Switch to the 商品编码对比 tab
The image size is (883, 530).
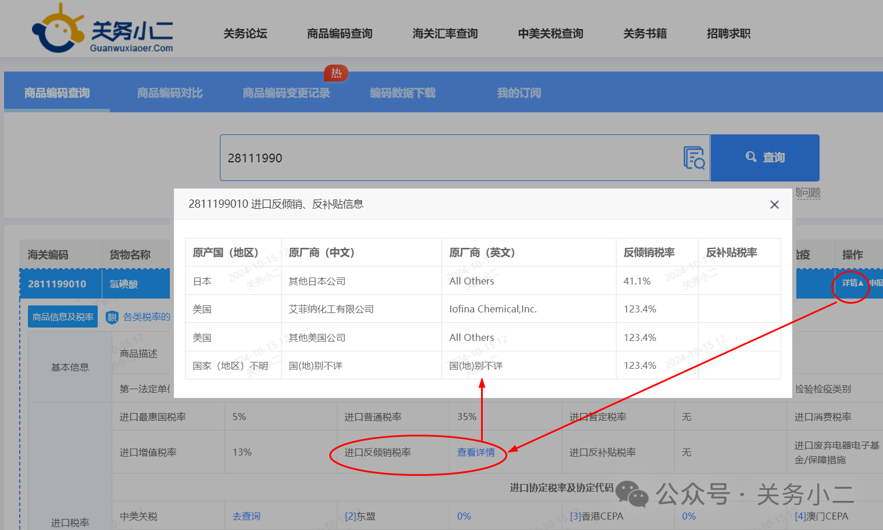click(170, 93)
